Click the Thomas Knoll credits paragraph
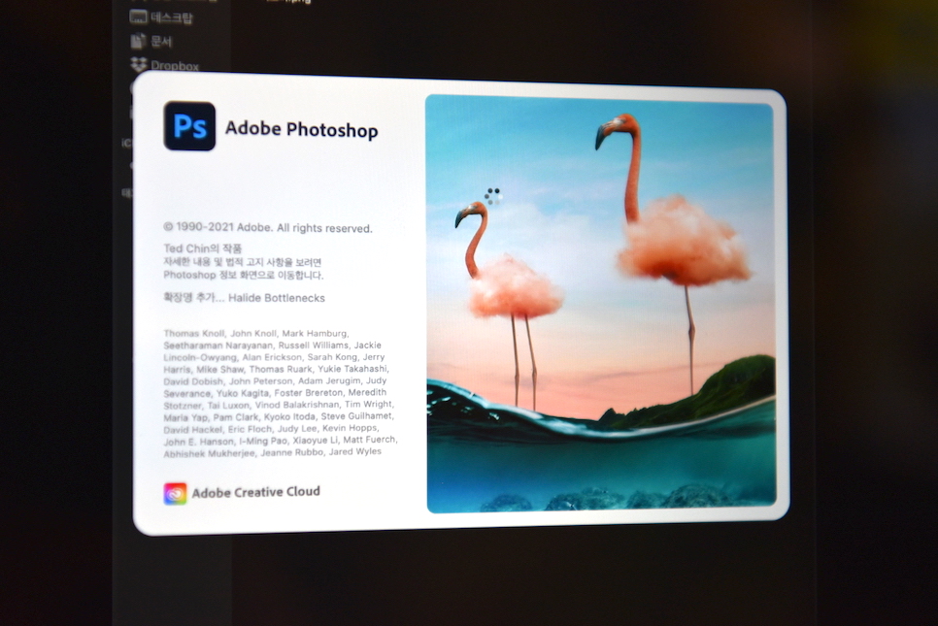938x626 pixels. pos(281,393)
